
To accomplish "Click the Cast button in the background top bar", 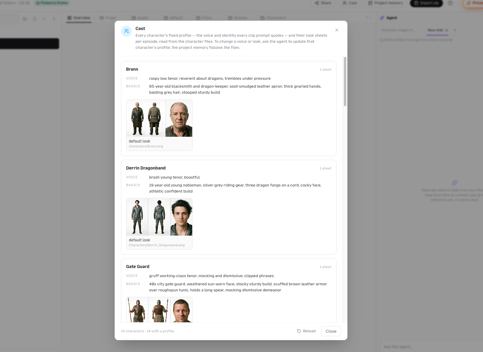I will click(x=350, y=3).
